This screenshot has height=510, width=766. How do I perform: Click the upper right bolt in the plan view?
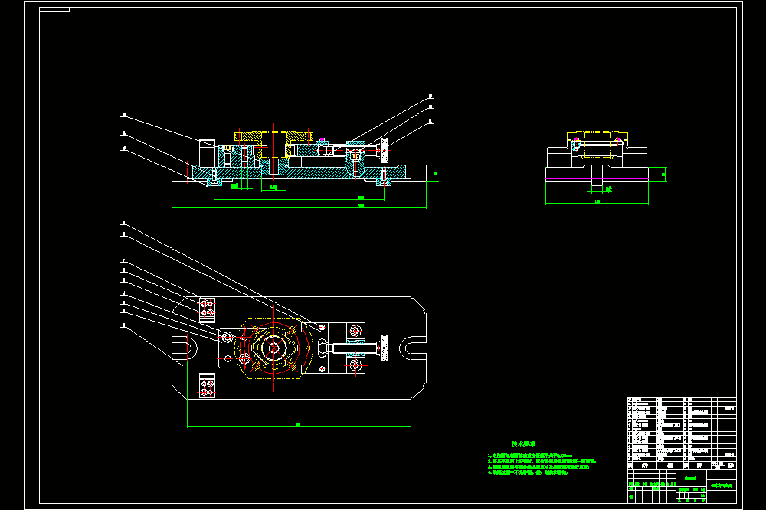tap(355, 331)
